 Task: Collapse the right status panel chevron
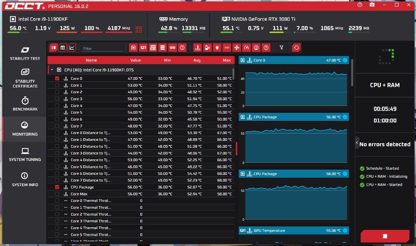(357, 143)
